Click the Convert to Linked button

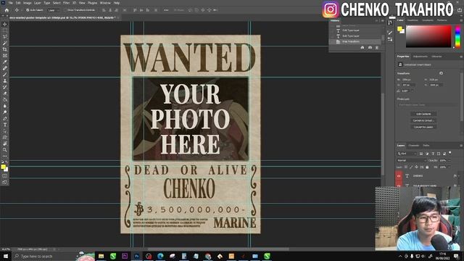coord(423,120)
